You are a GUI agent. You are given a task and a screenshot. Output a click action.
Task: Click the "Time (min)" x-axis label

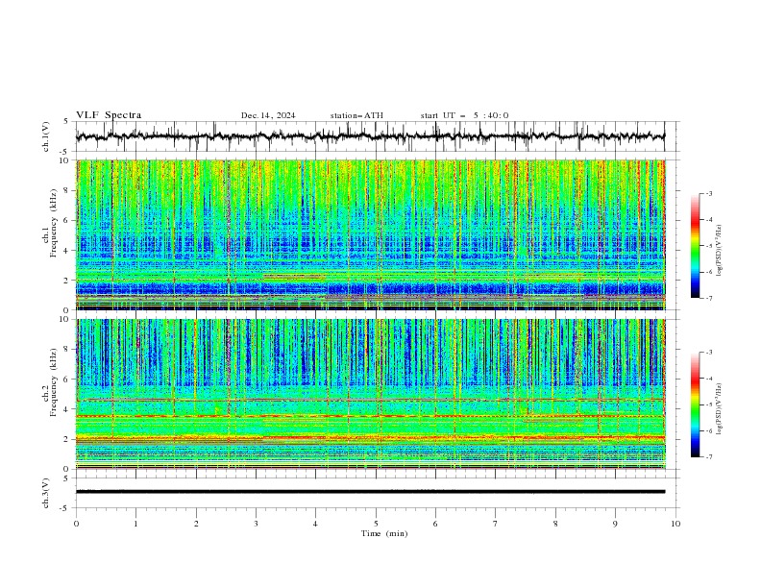tap(384, 533)
